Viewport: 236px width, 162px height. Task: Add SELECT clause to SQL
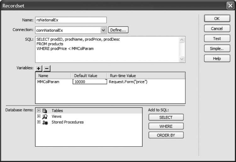click(x=166, y=118)
